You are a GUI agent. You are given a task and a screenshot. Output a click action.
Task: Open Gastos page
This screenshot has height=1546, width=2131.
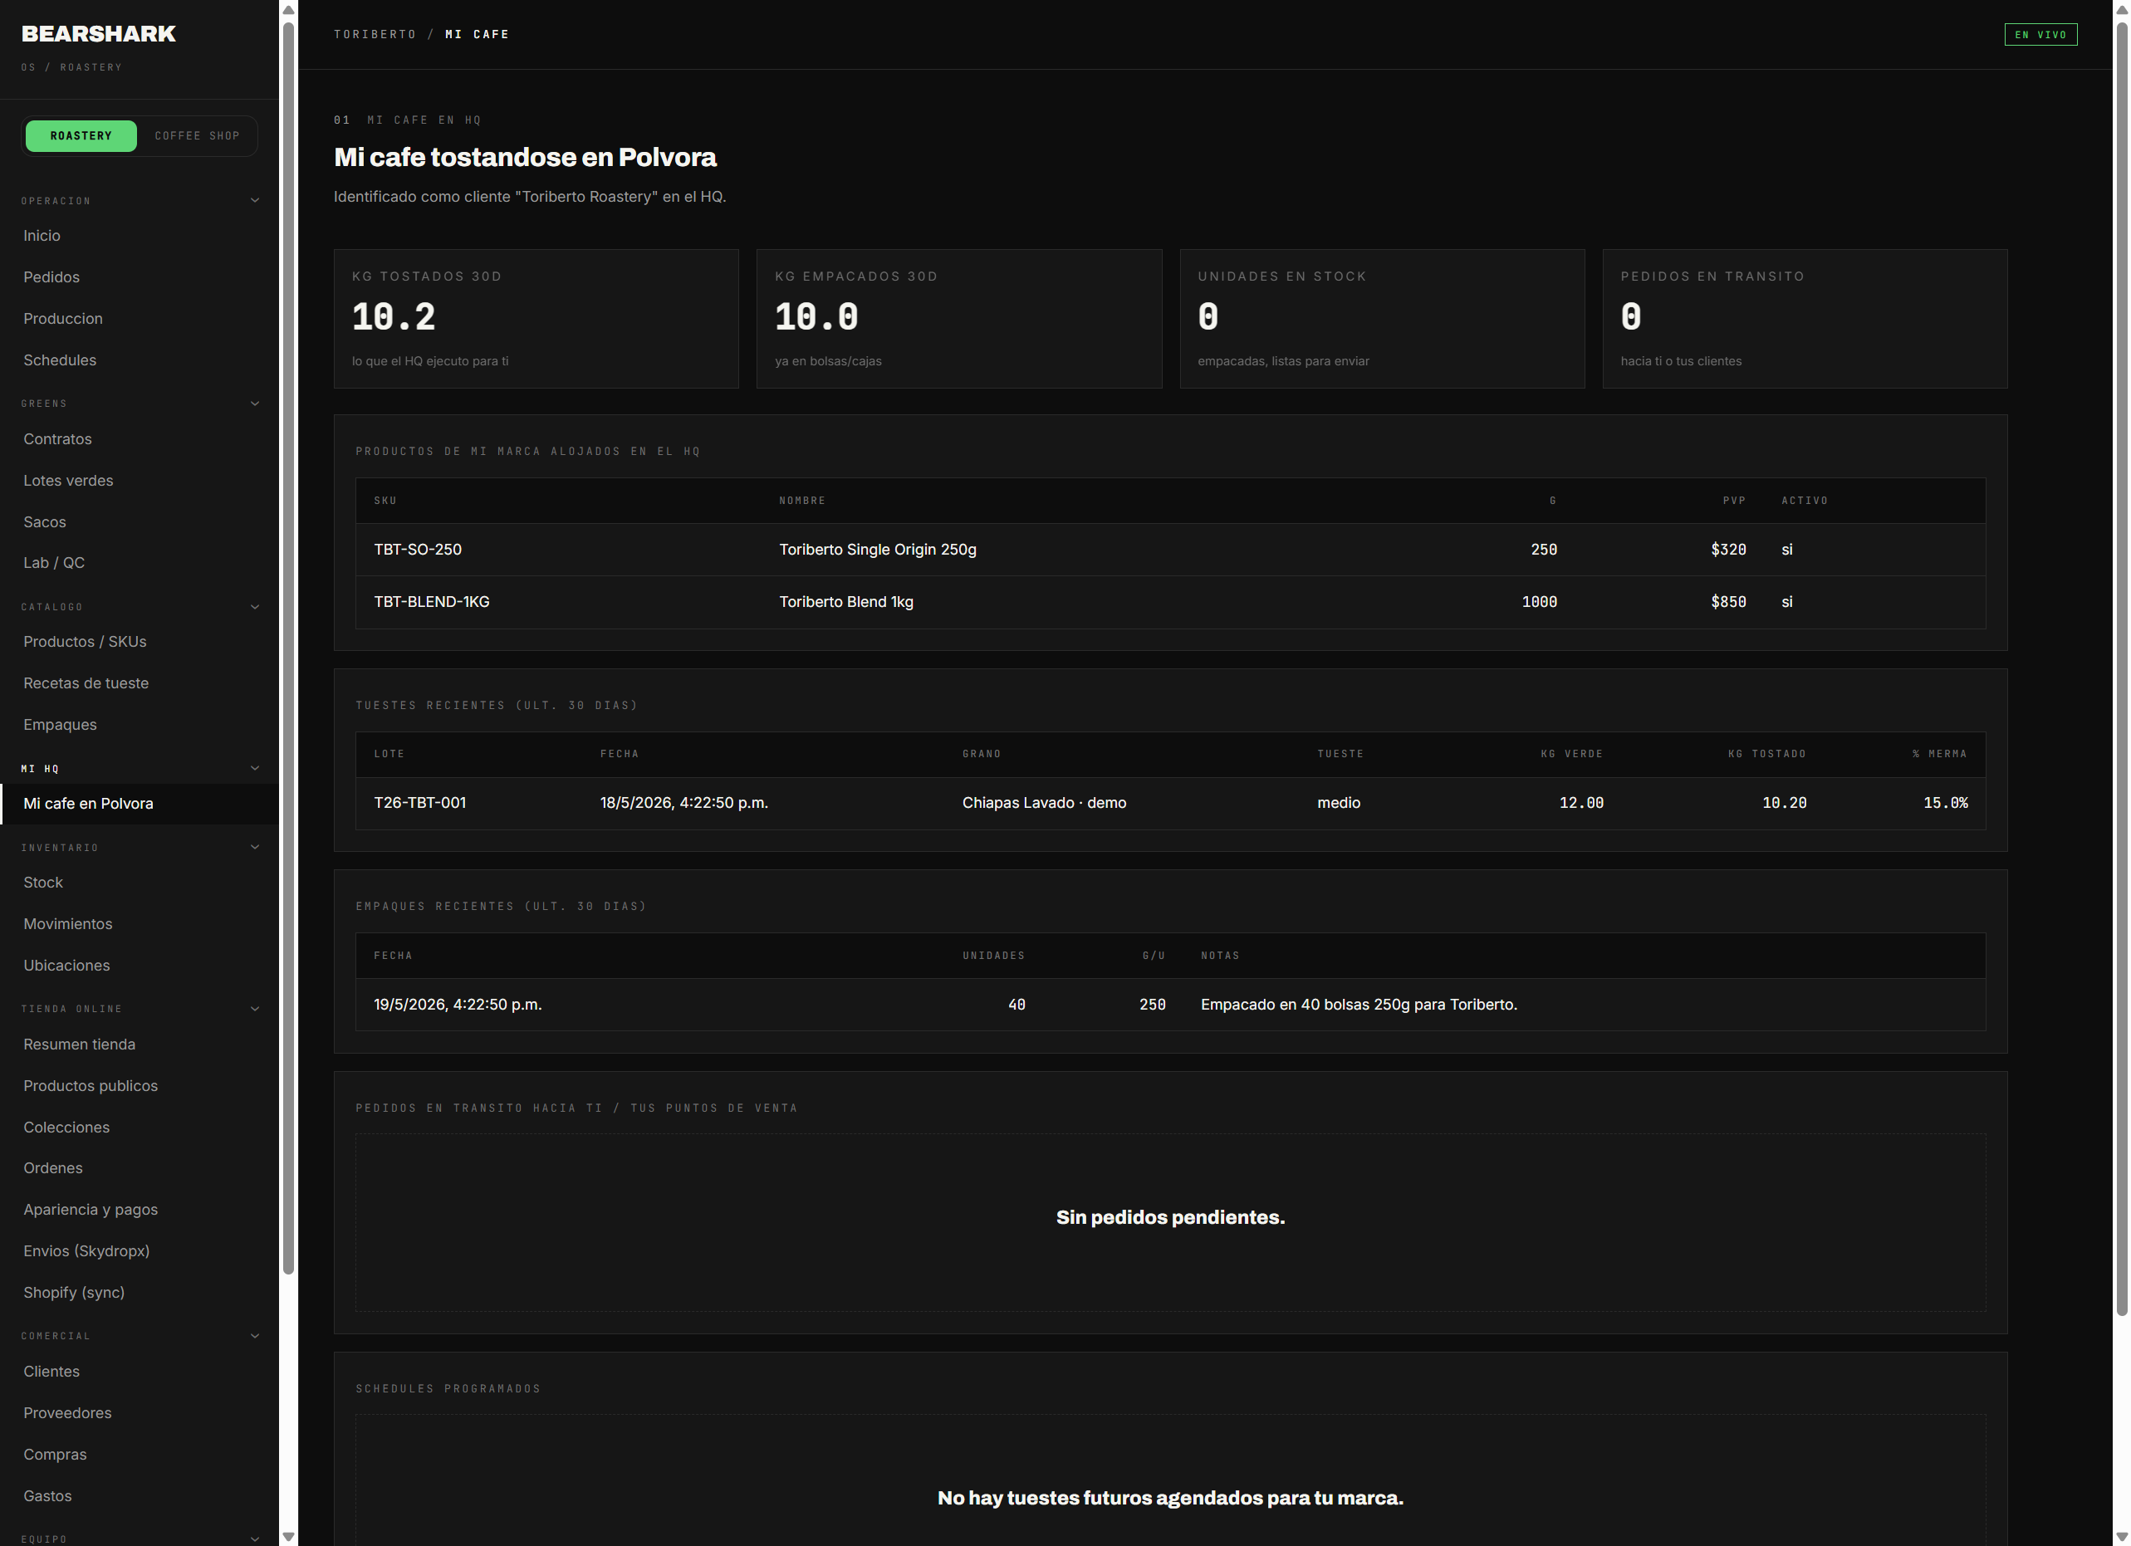click(139, 1495)
